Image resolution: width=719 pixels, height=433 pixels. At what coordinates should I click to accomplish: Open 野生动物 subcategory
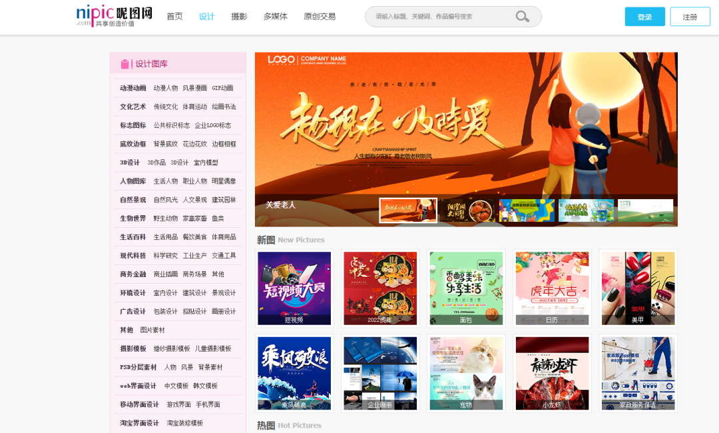(166, 218)
